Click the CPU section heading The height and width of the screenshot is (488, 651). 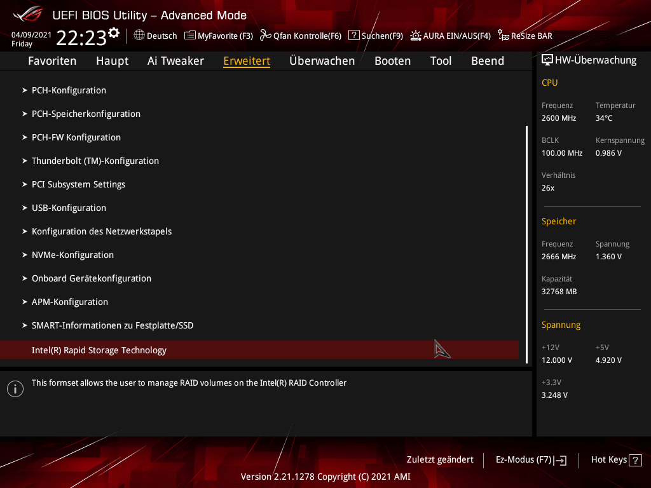(x=550, y=83)
